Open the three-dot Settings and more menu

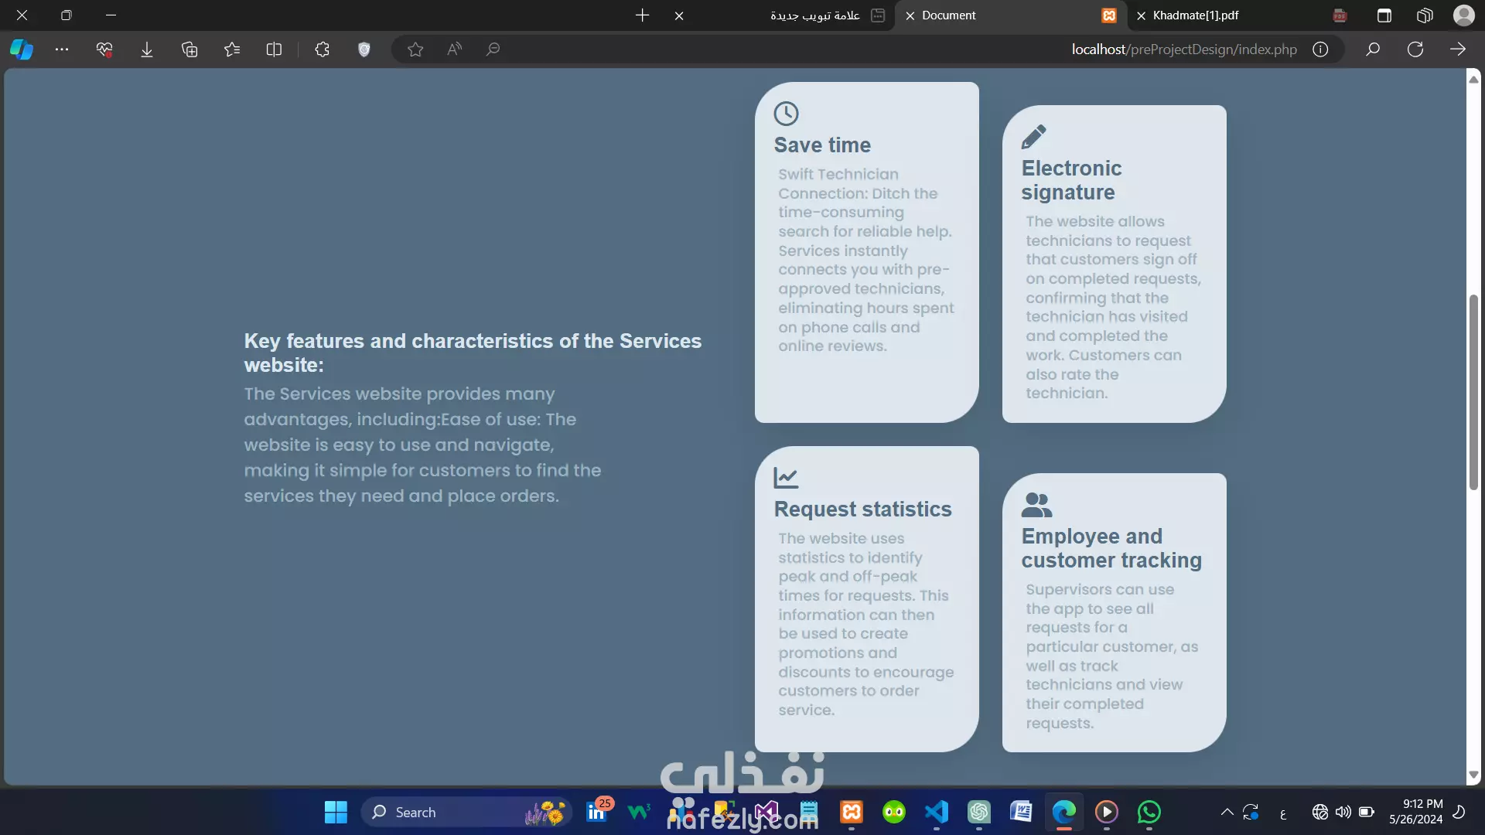click(x=62, y=49)
